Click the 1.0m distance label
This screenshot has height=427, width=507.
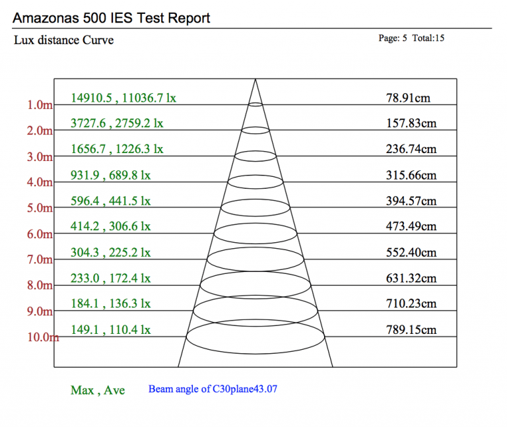click(x=40, y=105)
